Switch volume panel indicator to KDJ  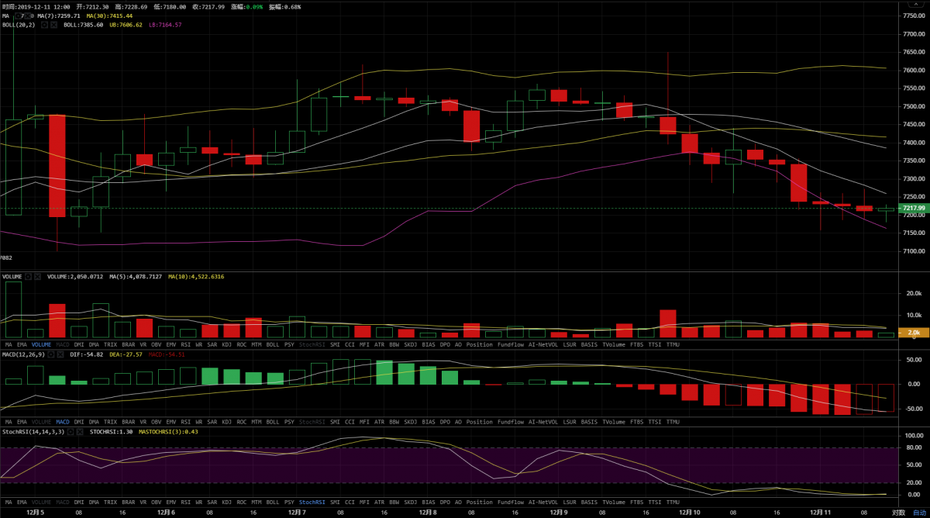coord(227,344)
